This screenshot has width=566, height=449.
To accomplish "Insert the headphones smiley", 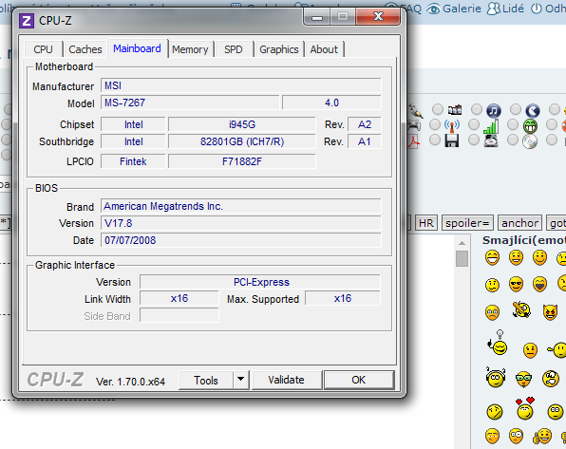I will pyautogui.click(x=496, y=378).
